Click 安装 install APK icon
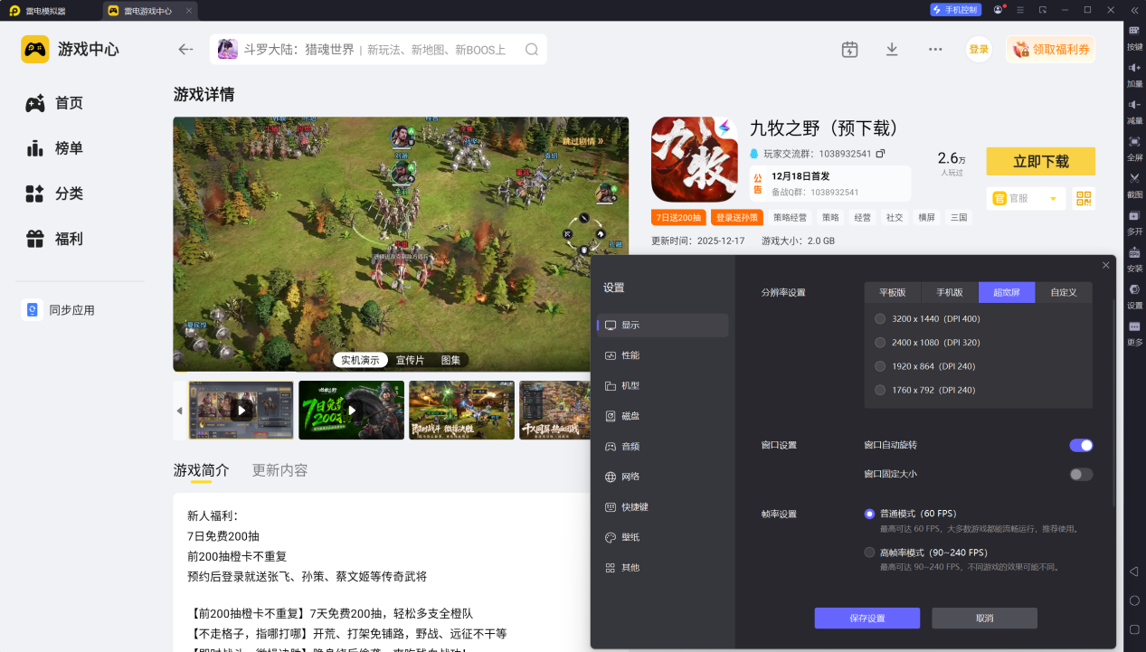This screenshot has height=652, width=1146. tap(1134, 260)
